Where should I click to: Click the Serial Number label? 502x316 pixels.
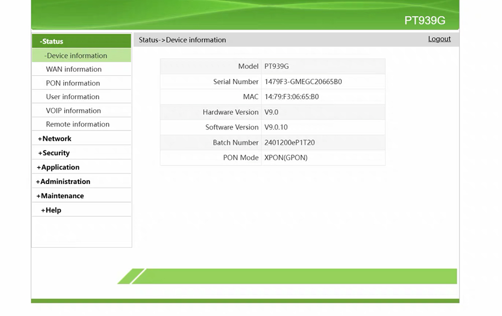(235, 82)
